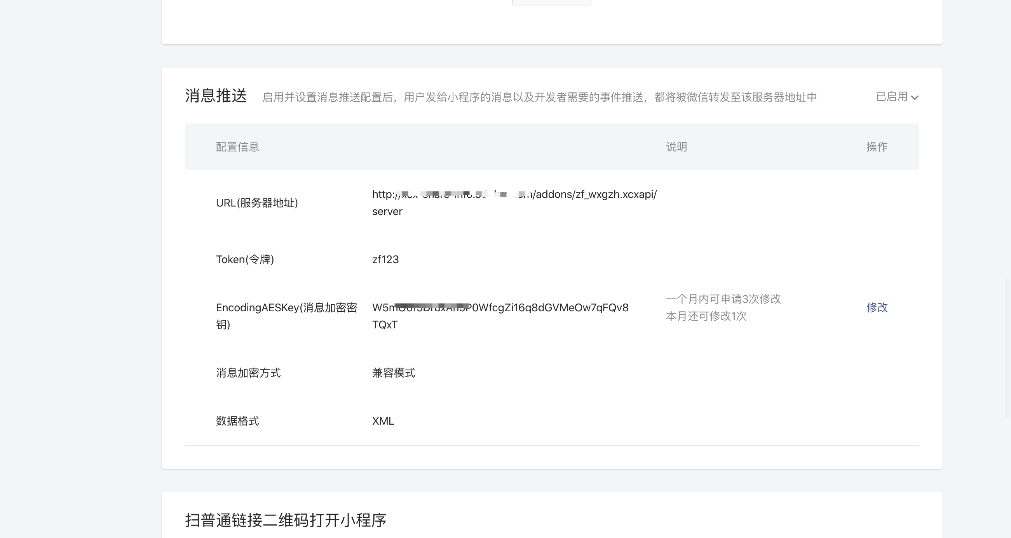
Task: Click the partially visible button at top
Action: point(551,2)
